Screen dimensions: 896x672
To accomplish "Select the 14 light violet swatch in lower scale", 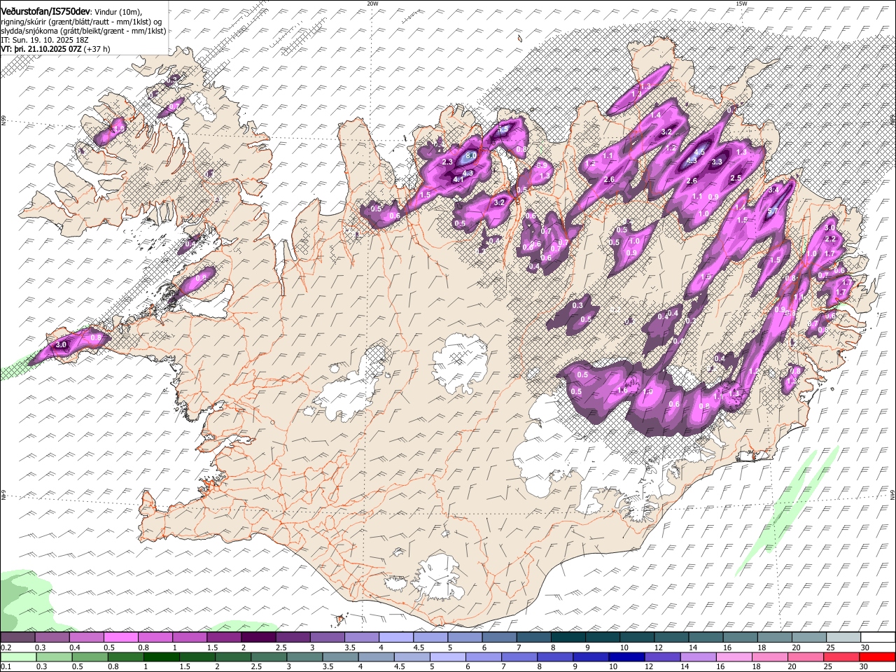I will [x=699, y=657].
